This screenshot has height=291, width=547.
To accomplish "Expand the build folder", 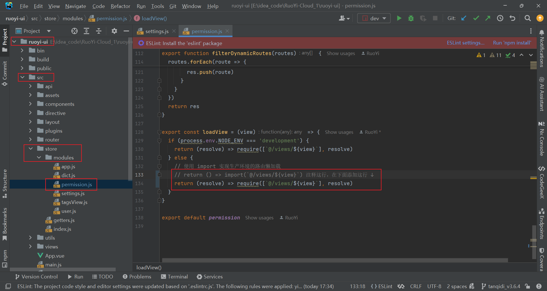I will pyautogui.click(x=22, y=59).
